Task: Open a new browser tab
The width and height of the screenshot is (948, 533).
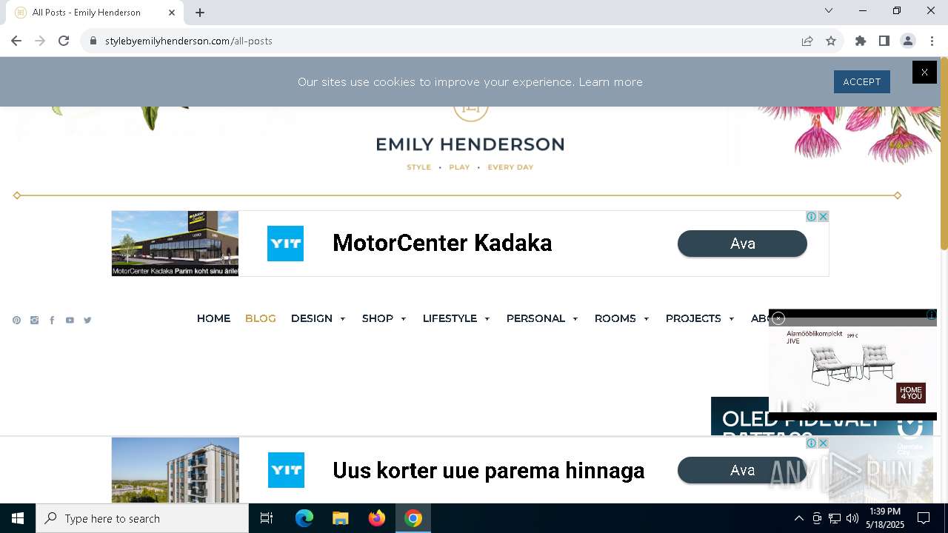Action: tap(200, 12)
